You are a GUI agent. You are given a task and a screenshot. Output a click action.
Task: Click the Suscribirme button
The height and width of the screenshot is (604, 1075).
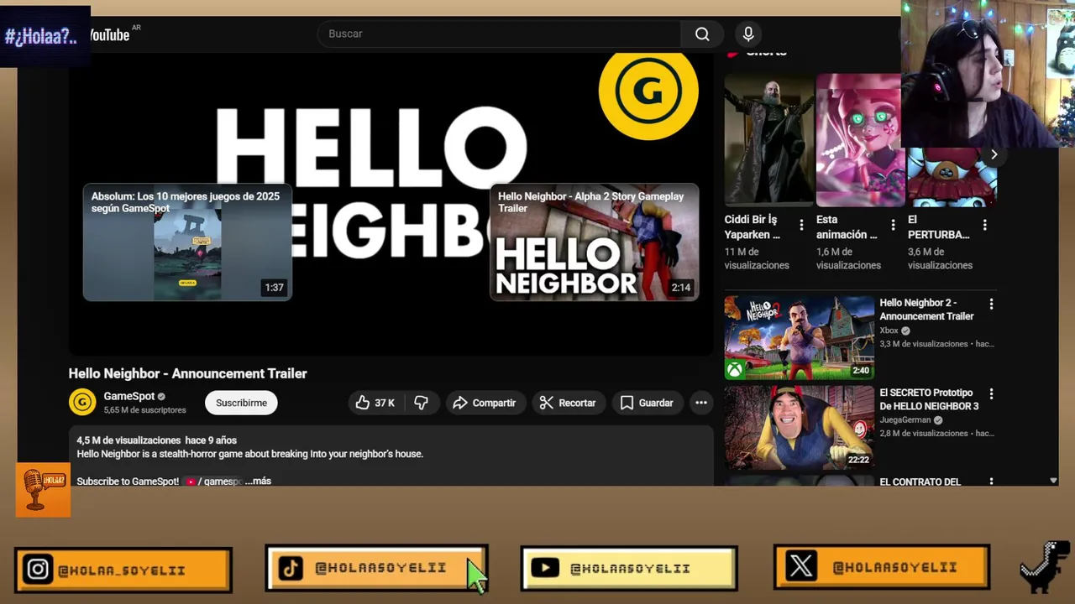pos(241,403)
